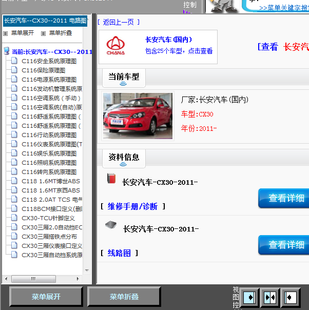Click the horizontal scrollbar thumb in tree panel
Image resolution: width=309 pixels, height=310 pixels.
coord(33,279)
